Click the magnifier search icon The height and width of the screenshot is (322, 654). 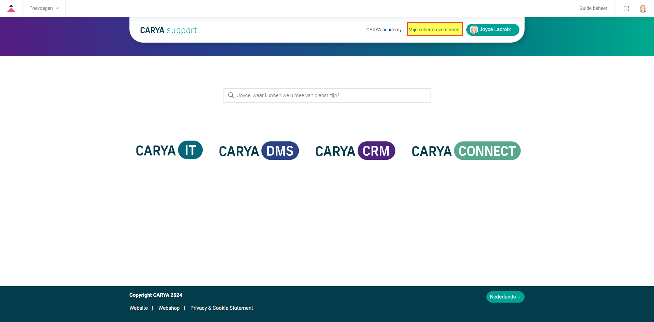tap(231, 95)
